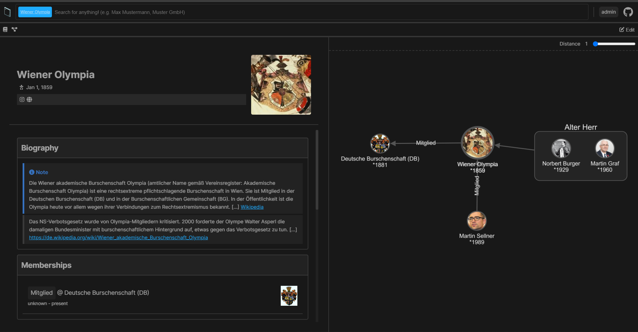Open the Wikipedia link in the Note

(x=252, y=207)
